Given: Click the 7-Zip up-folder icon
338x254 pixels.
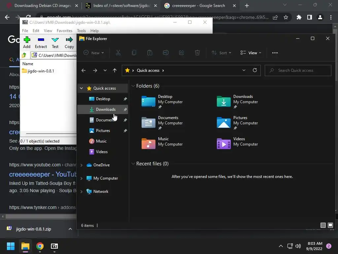Looking at the screenshot, I should pos(24,55).
